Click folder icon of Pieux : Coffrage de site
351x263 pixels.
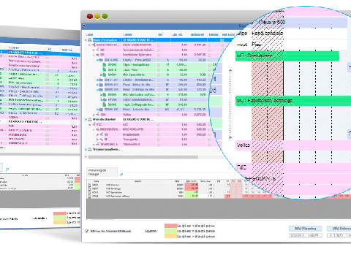click(101, 90)
